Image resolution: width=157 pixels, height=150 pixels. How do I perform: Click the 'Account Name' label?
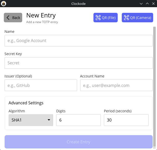coord(92,76)
